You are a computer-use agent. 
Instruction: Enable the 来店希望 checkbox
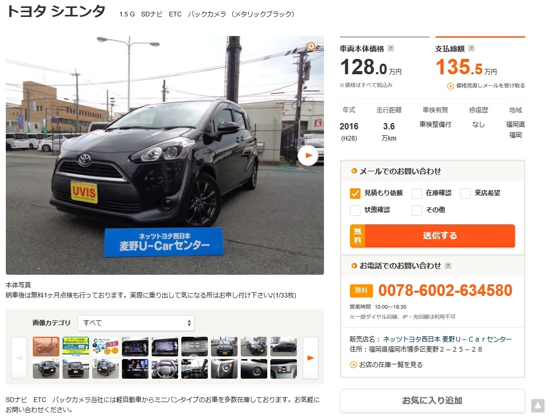tap(466, 193)
